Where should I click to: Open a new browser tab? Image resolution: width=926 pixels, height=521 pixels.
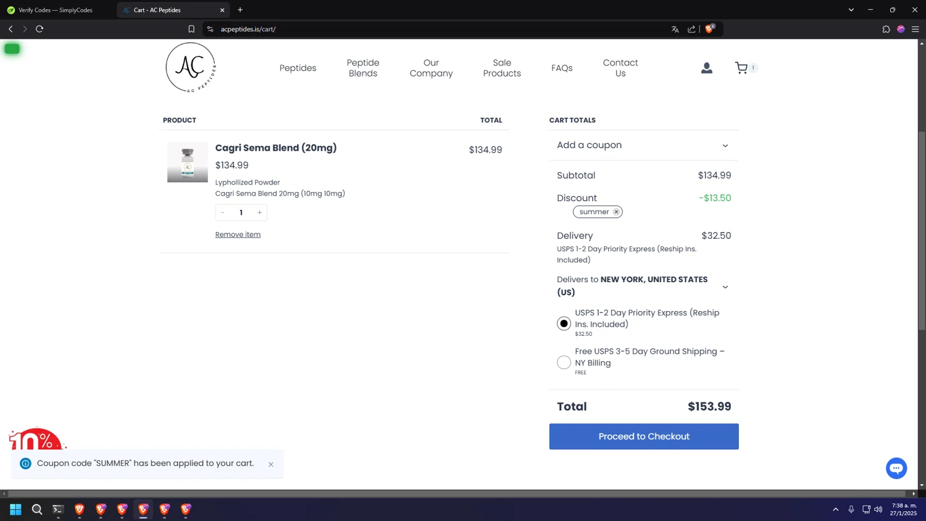point(240,10)
